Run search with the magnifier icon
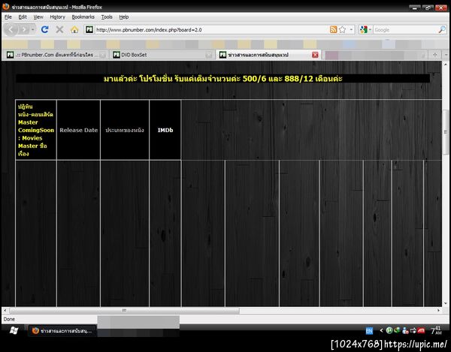 pyautogui.click(x=442, y=29)
